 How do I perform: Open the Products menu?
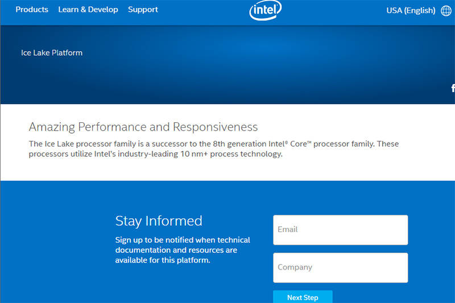pos(32,10)
